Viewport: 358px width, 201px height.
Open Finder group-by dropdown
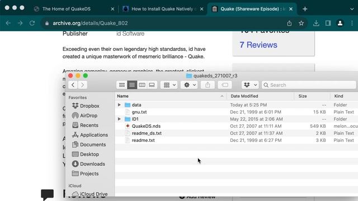coord(169,85)
